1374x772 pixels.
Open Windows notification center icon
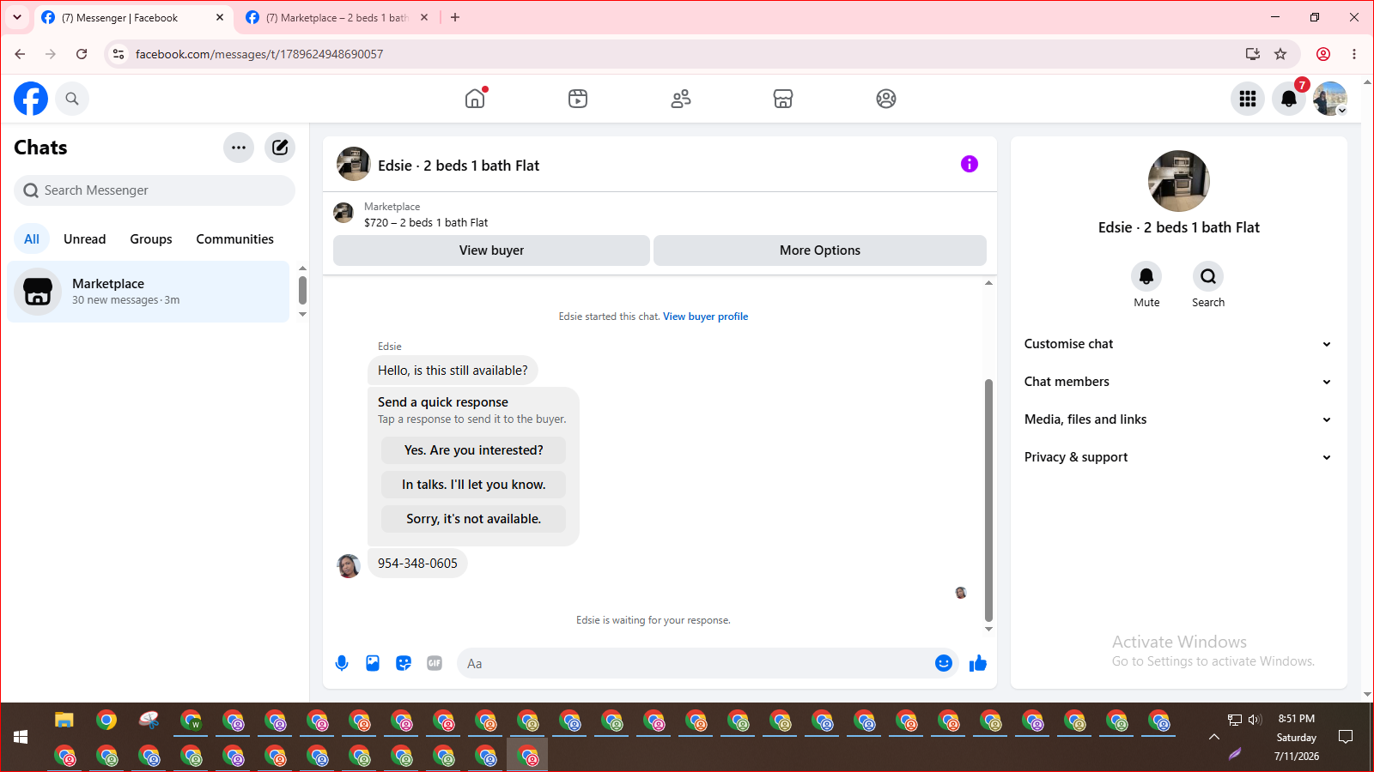[1346, 737]
